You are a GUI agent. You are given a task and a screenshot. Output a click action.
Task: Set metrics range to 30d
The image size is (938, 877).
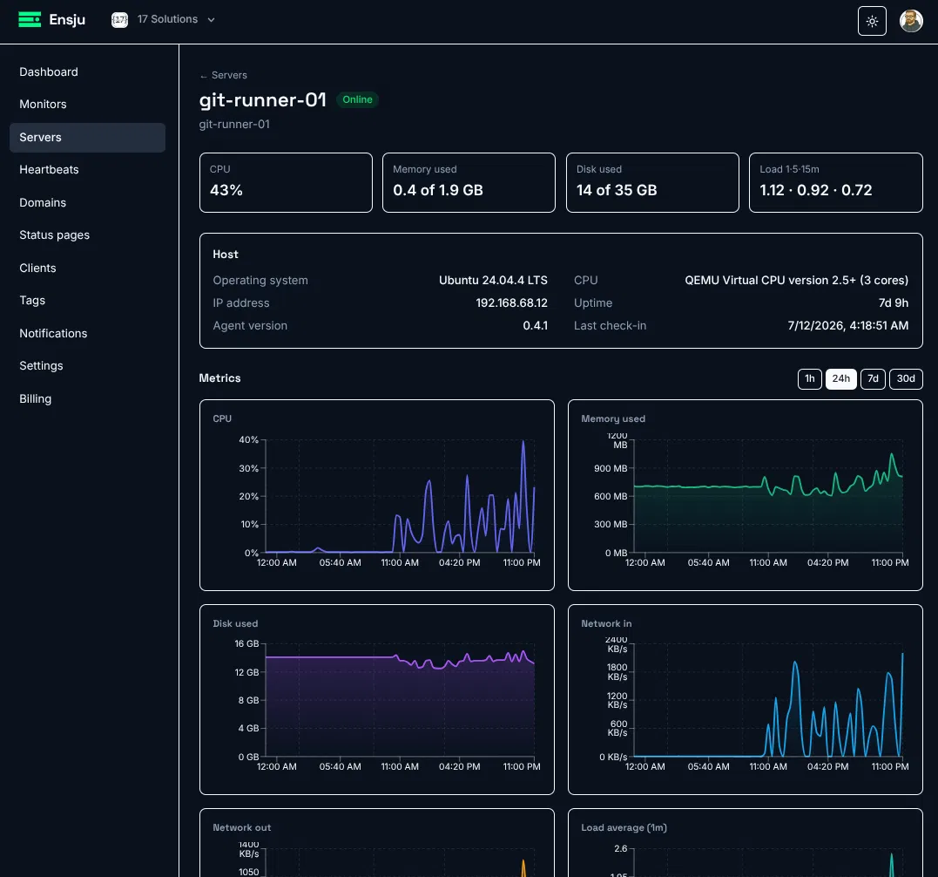pos(906,379)
